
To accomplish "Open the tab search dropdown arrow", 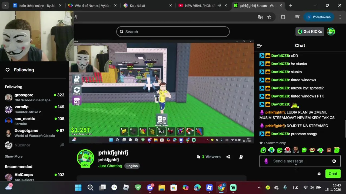I will pyautogui.click(x=5, y=5).
